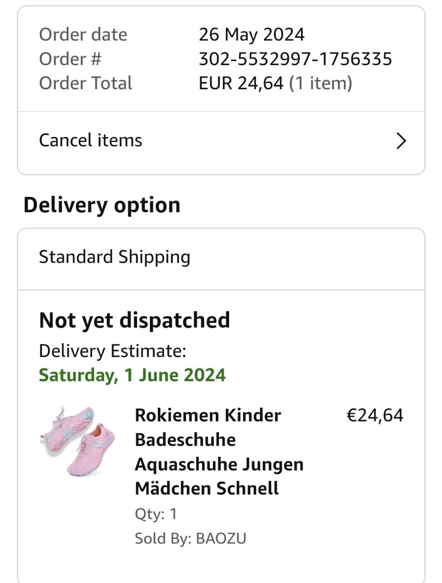The width and height of the screenshot is (442, 583).
Task: Click the Sold By label text
Action: [163, 538]
